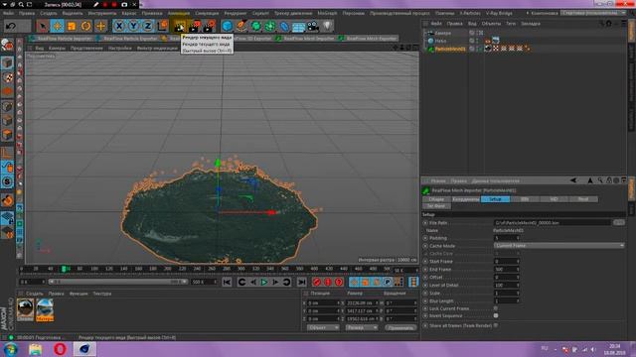Viewport: 636px width, 357px height.
Task: Open material manager Создать menu
Action: [35, 294]
